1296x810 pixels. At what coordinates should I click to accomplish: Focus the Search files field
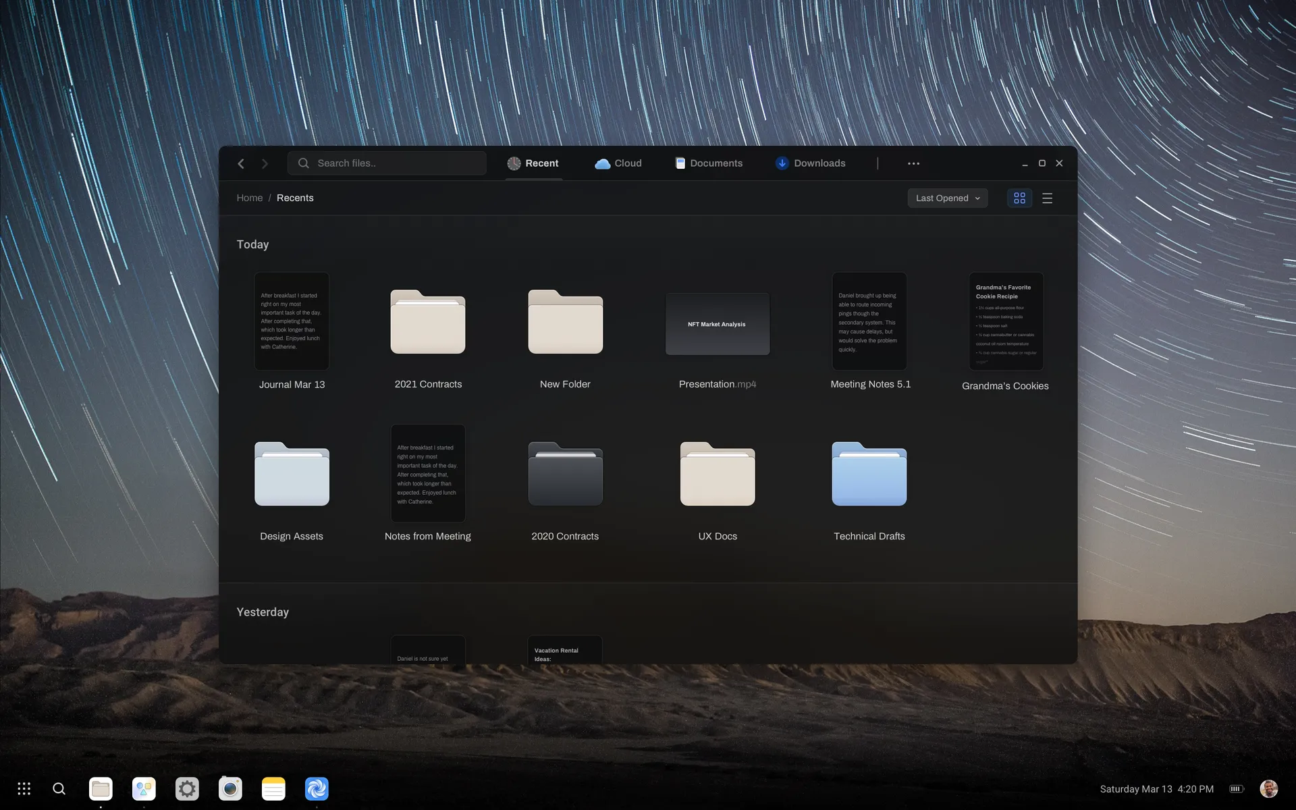pyautogui.click(x=387, y=163)
